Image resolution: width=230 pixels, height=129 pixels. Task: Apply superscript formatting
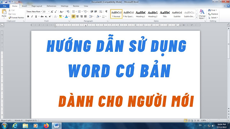[x=50, y=16]
